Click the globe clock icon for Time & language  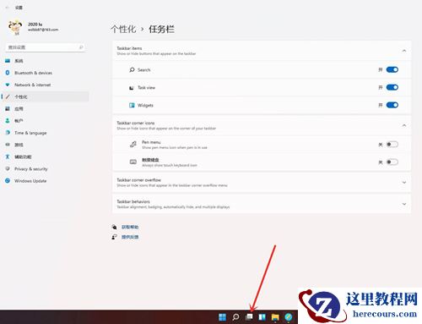[8, 133]
